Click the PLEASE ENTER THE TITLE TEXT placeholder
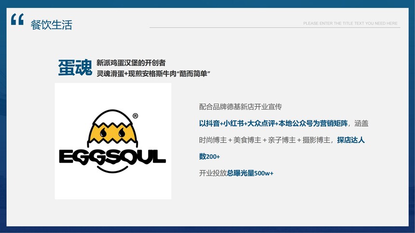Screen dimensions: 415x233 [350, 23]
